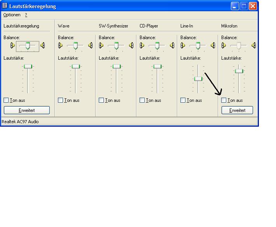This screenshot has height=227, width=276.
Task: Click the Line-In channel heading
Action: pyautogui.click(x=187, y=26)
